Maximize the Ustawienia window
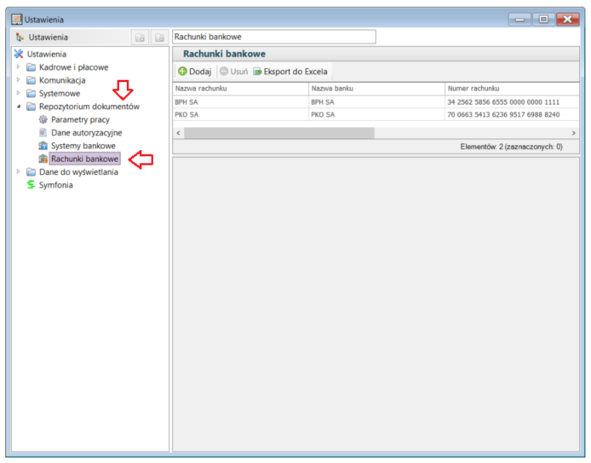The width and height of the screenshot is (591, 463). pos(543,20)
